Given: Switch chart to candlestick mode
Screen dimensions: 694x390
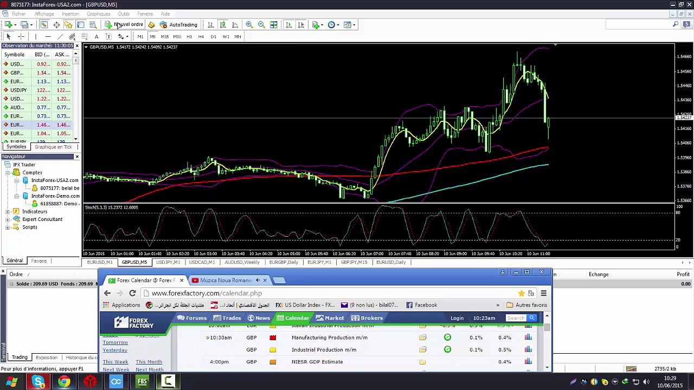Looking at the screenshot, I should [x=223, y=24].
